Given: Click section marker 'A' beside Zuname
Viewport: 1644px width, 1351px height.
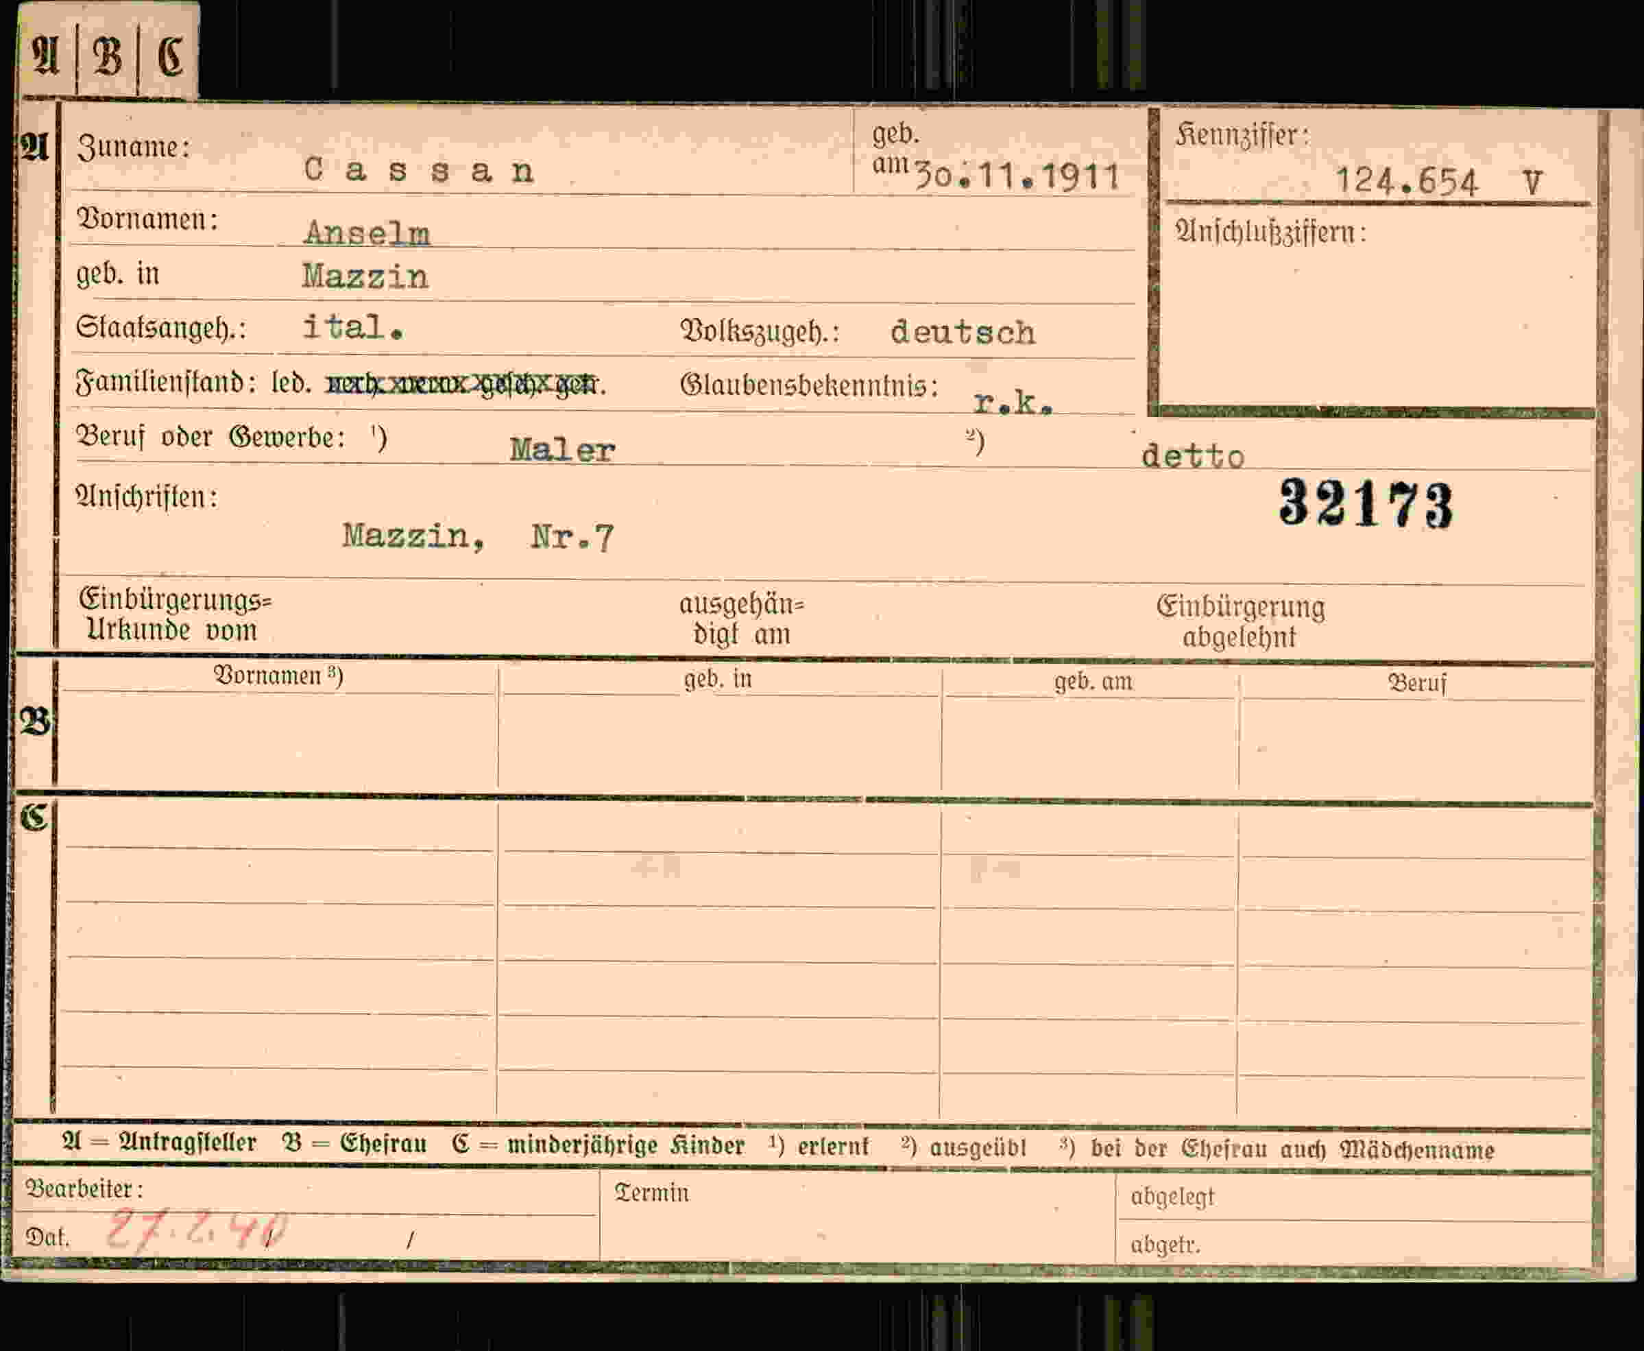Looking at the screenshot, I should 34,146.
